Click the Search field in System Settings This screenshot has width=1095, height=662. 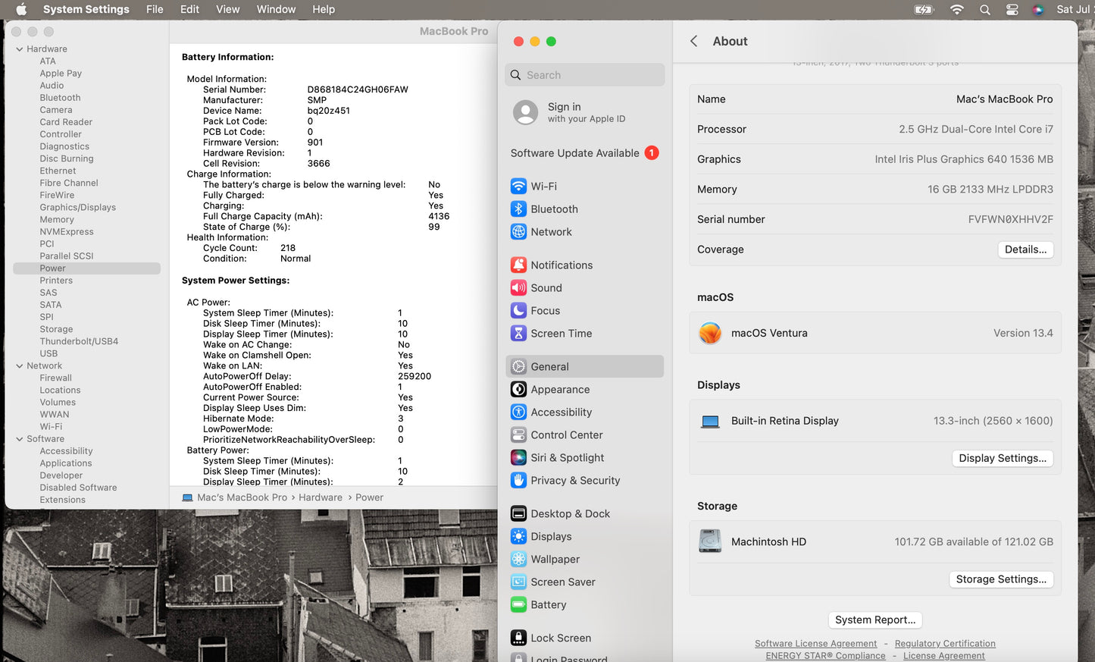click(585, 75)
